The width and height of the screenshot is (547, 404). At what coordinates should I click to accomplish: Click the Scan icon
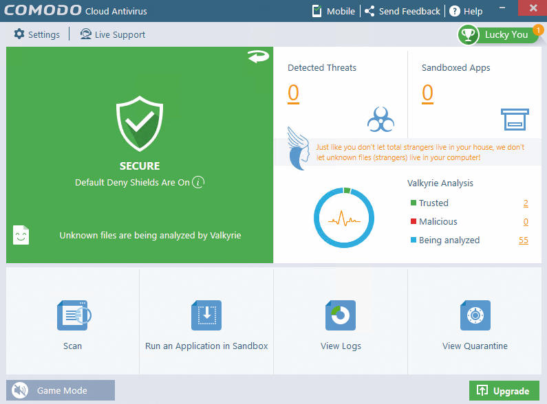pyautogui.click(x=74, y=315)
